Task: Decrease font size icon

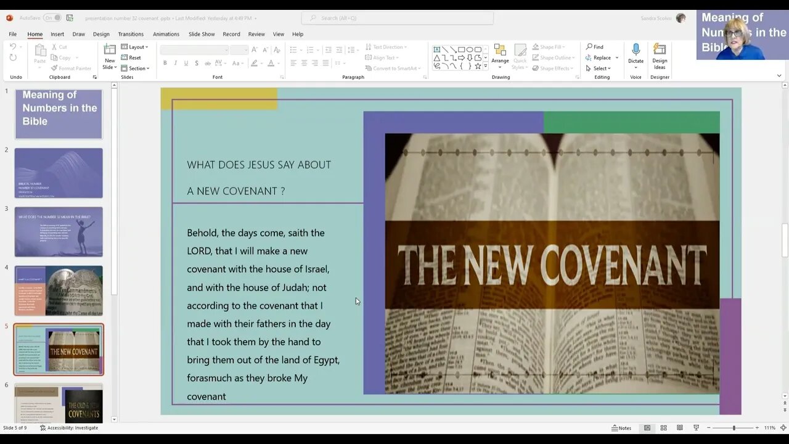Action: tap(265, 49)
